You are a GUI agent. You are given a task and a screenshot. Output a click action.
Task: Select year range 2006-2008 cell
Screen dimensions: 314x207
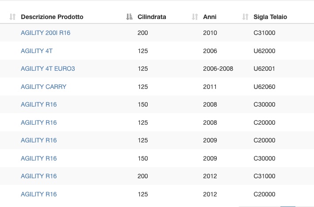(x=218, y=69)
